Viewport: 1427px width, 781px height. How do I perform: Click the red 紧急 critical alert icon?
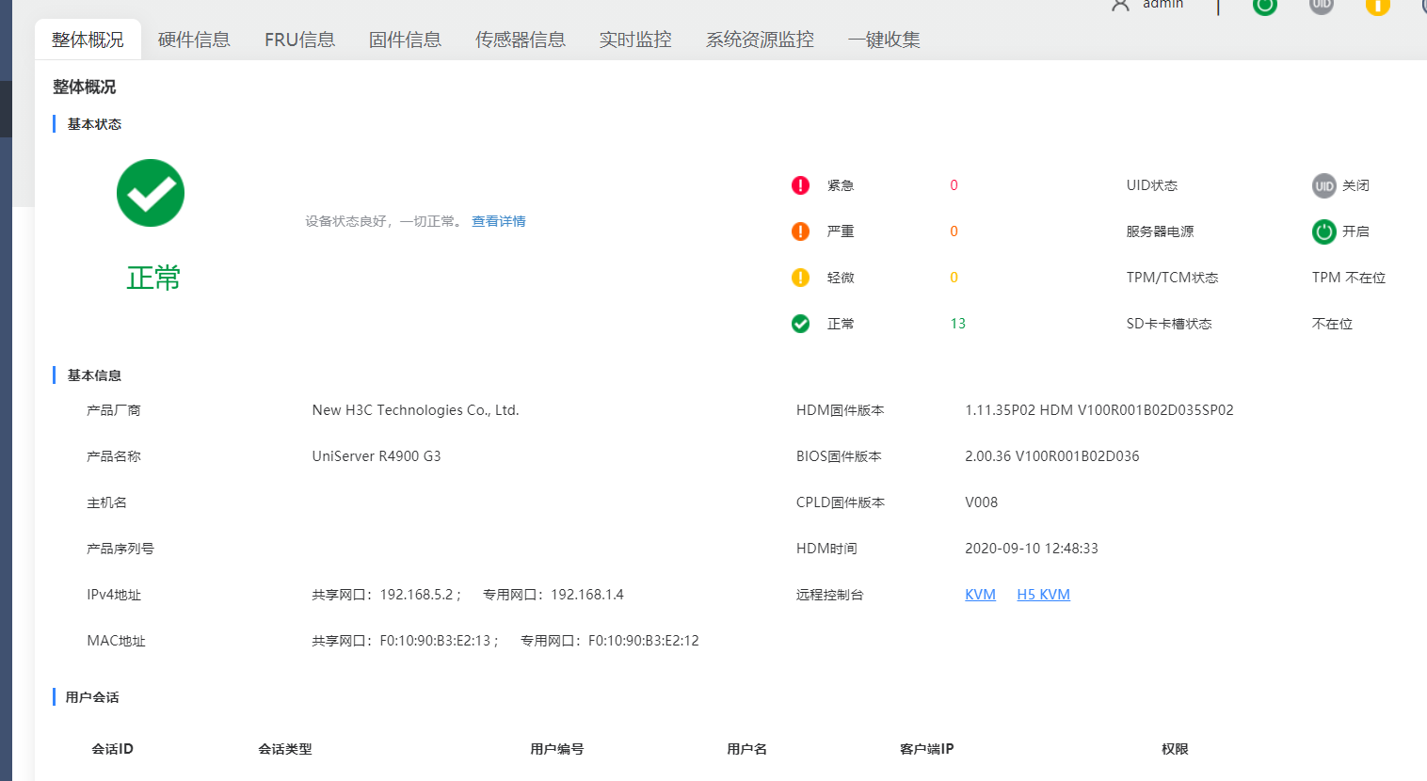(x=800, y=185)
